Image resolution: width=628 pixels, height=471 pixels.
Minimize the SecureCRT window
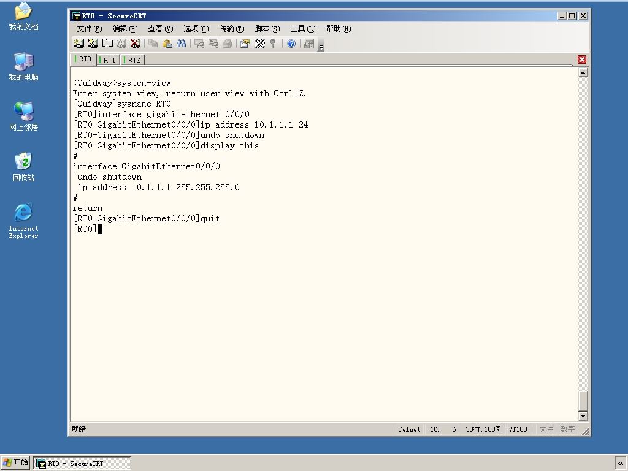(562, 15)
